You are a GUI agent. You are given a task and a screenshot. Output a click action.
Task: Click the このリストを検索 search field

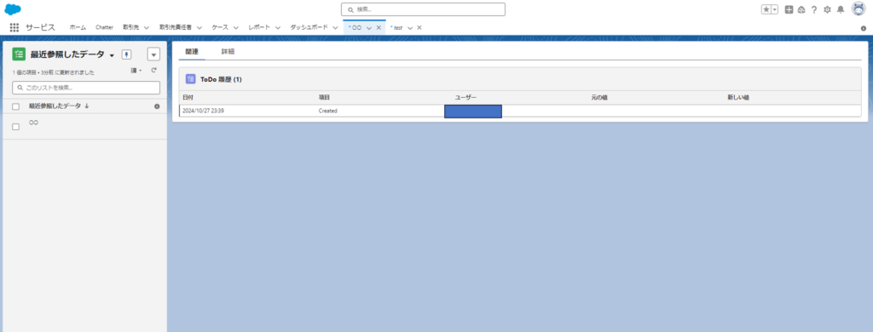(86, 88)
